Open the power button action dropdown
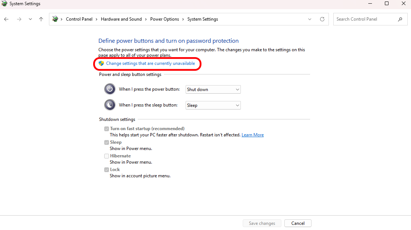The width and height of the screenshot is (411, 230). pyautogui.click(x=213, y=90)
